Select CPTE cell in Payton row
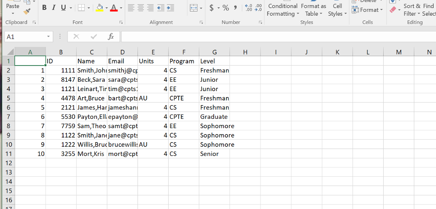Image resolution: width=436 pixels, height=209 pixels. [184, 117]
